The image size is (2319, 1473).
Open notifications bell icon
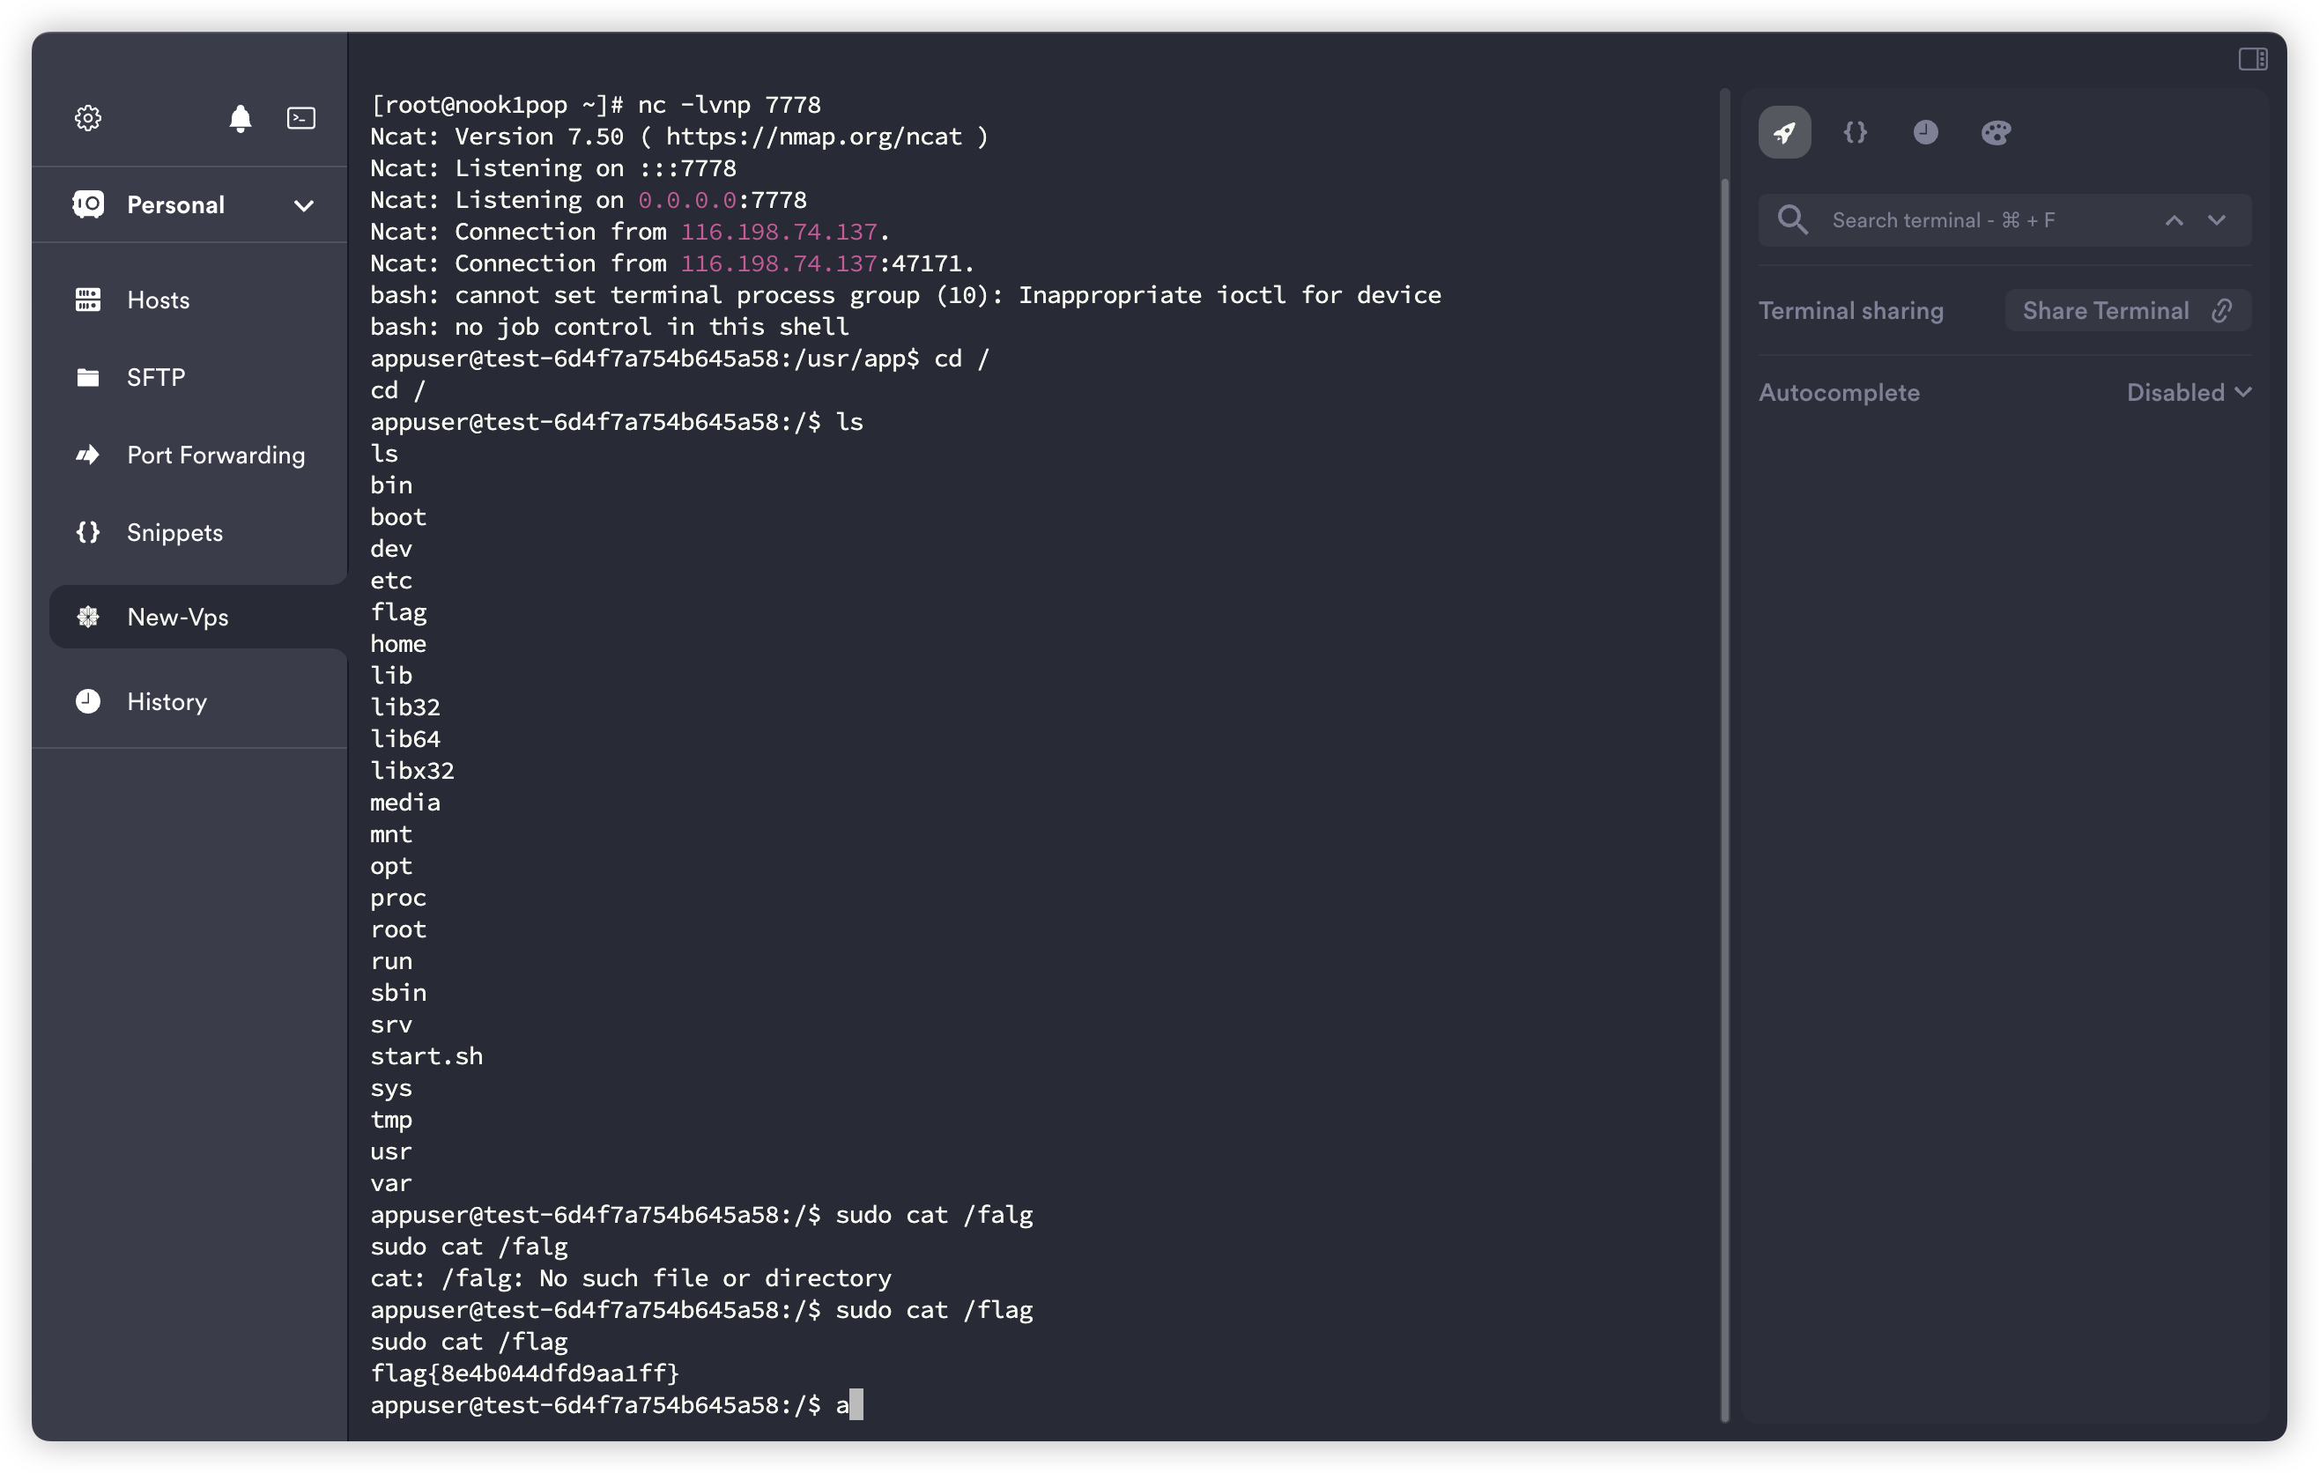pos(240,117)
